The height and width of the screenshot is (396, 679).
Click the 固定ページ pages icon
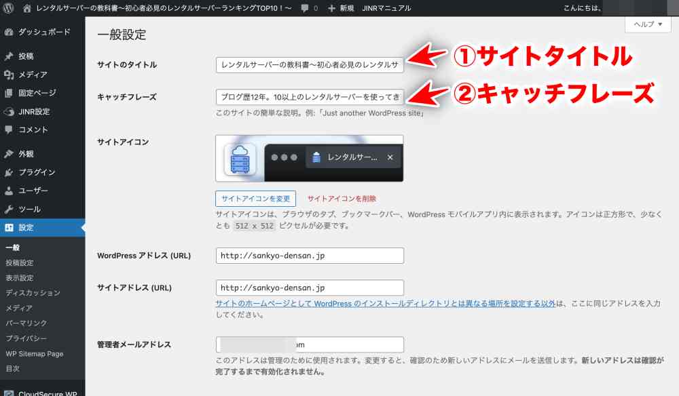click(9, 93)
